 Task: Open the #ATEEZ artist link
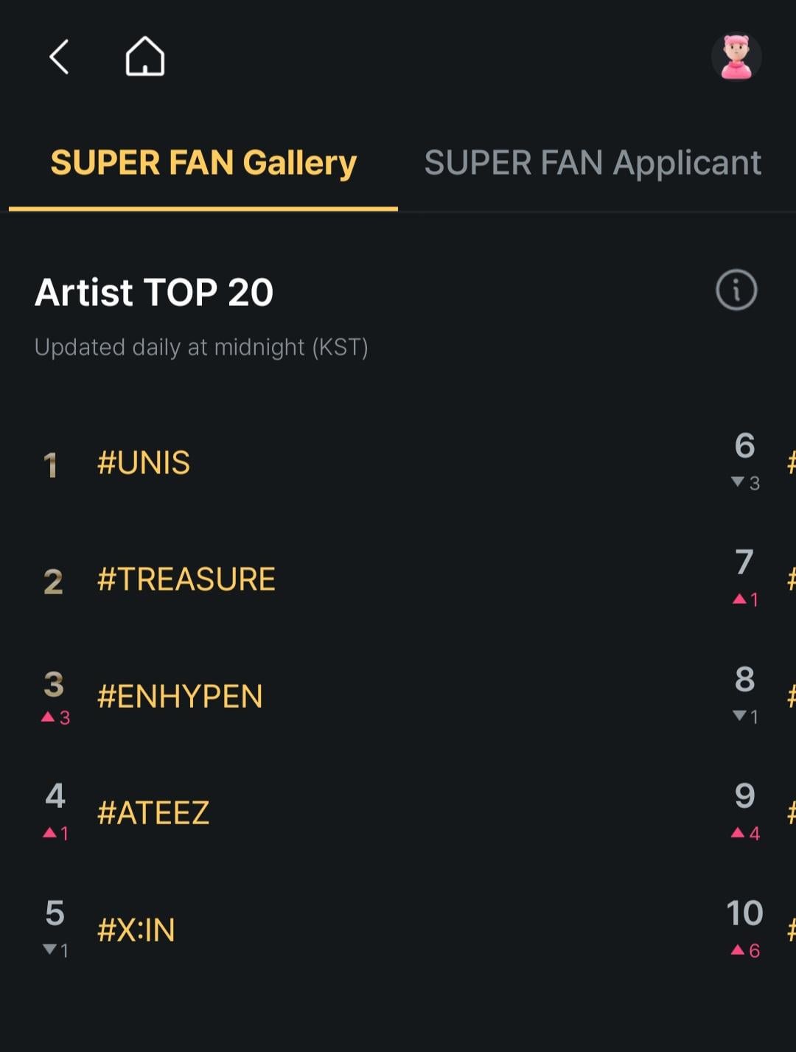pos(153,813)
